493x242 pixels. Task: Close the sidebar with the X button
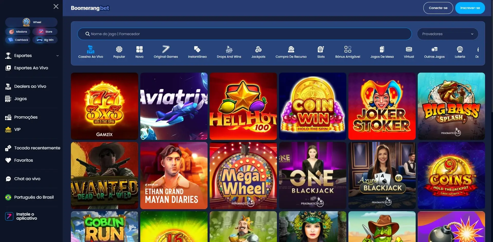click(56, 7)
